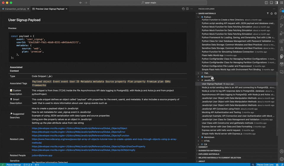Screen dimensions: 284x166
Task: Open editor more actions ellipsis
Action: (x=191, y=9)
